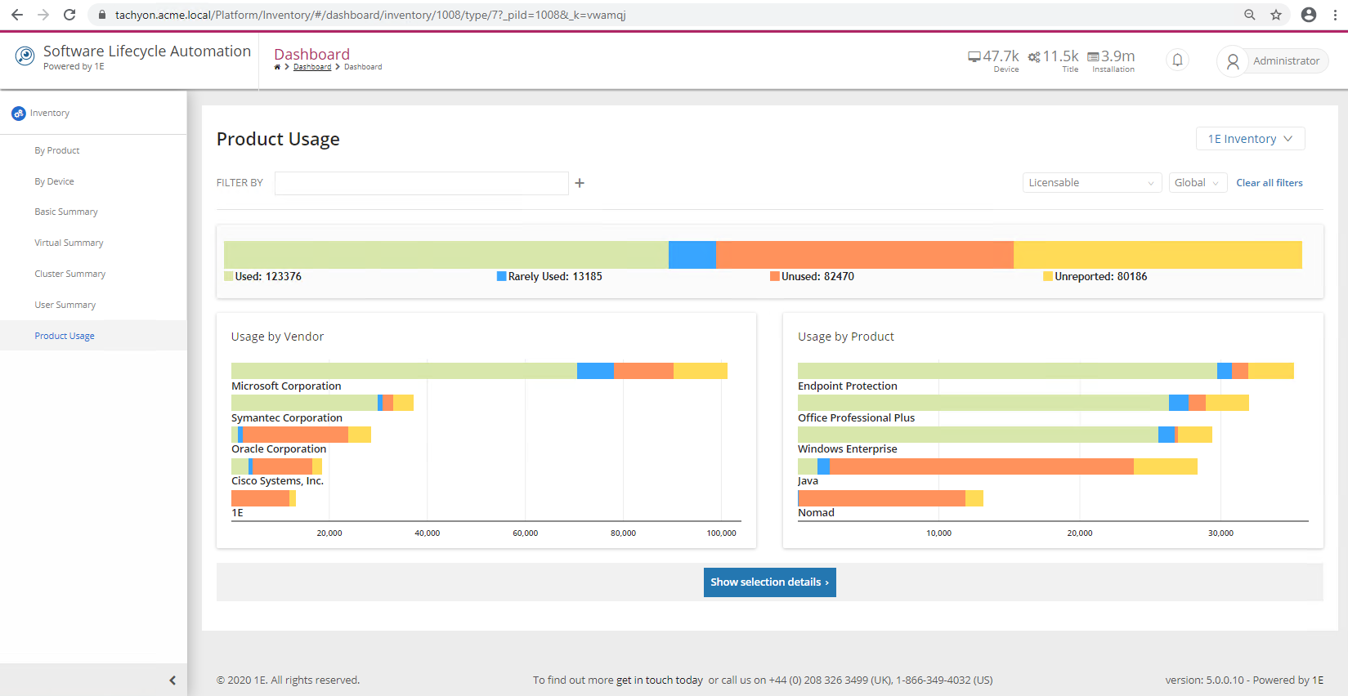The image size is (1348, 696).
Task: Open User Summary in sidebar
Action: coord(65,305)
